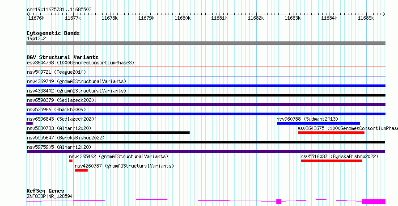Click the 11679k ruler position
The height and width of the screenshot is (206, 398).
(146, 18)
